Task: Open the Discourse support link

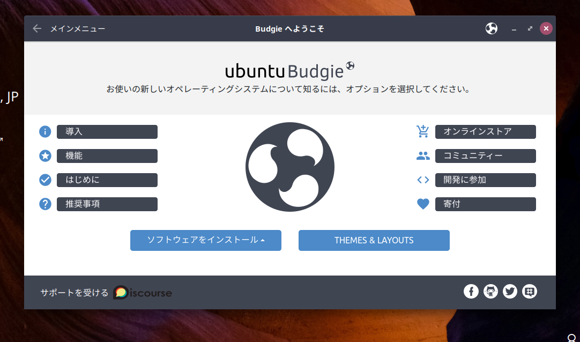Action: click(x=143, y=293)
